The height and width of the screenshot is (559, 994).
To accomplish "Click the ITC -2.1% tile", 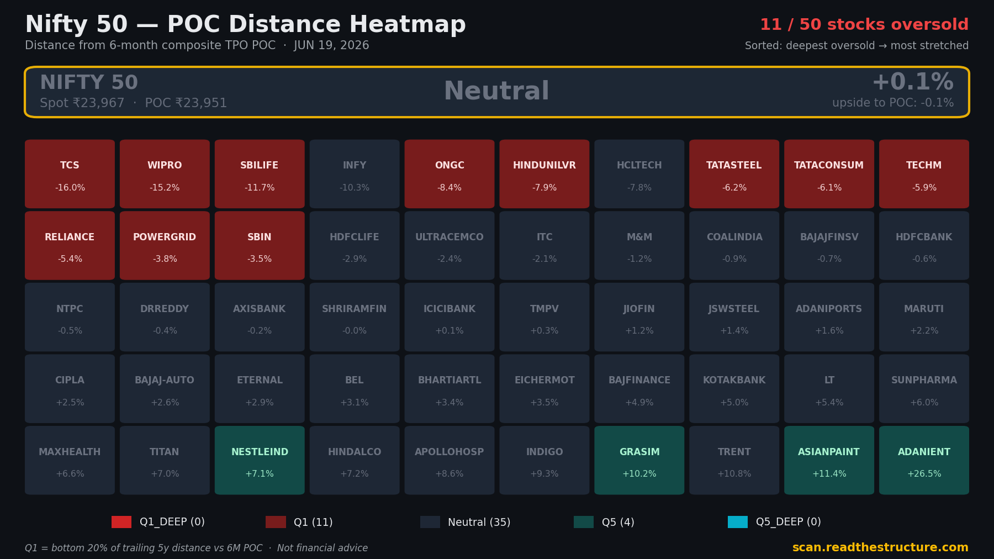I will (544, 246).
